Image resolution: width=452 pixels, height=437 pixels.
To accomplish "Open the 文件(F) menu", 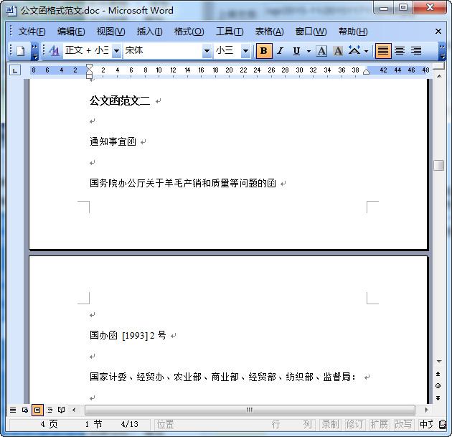I will [x=32, y=32].
